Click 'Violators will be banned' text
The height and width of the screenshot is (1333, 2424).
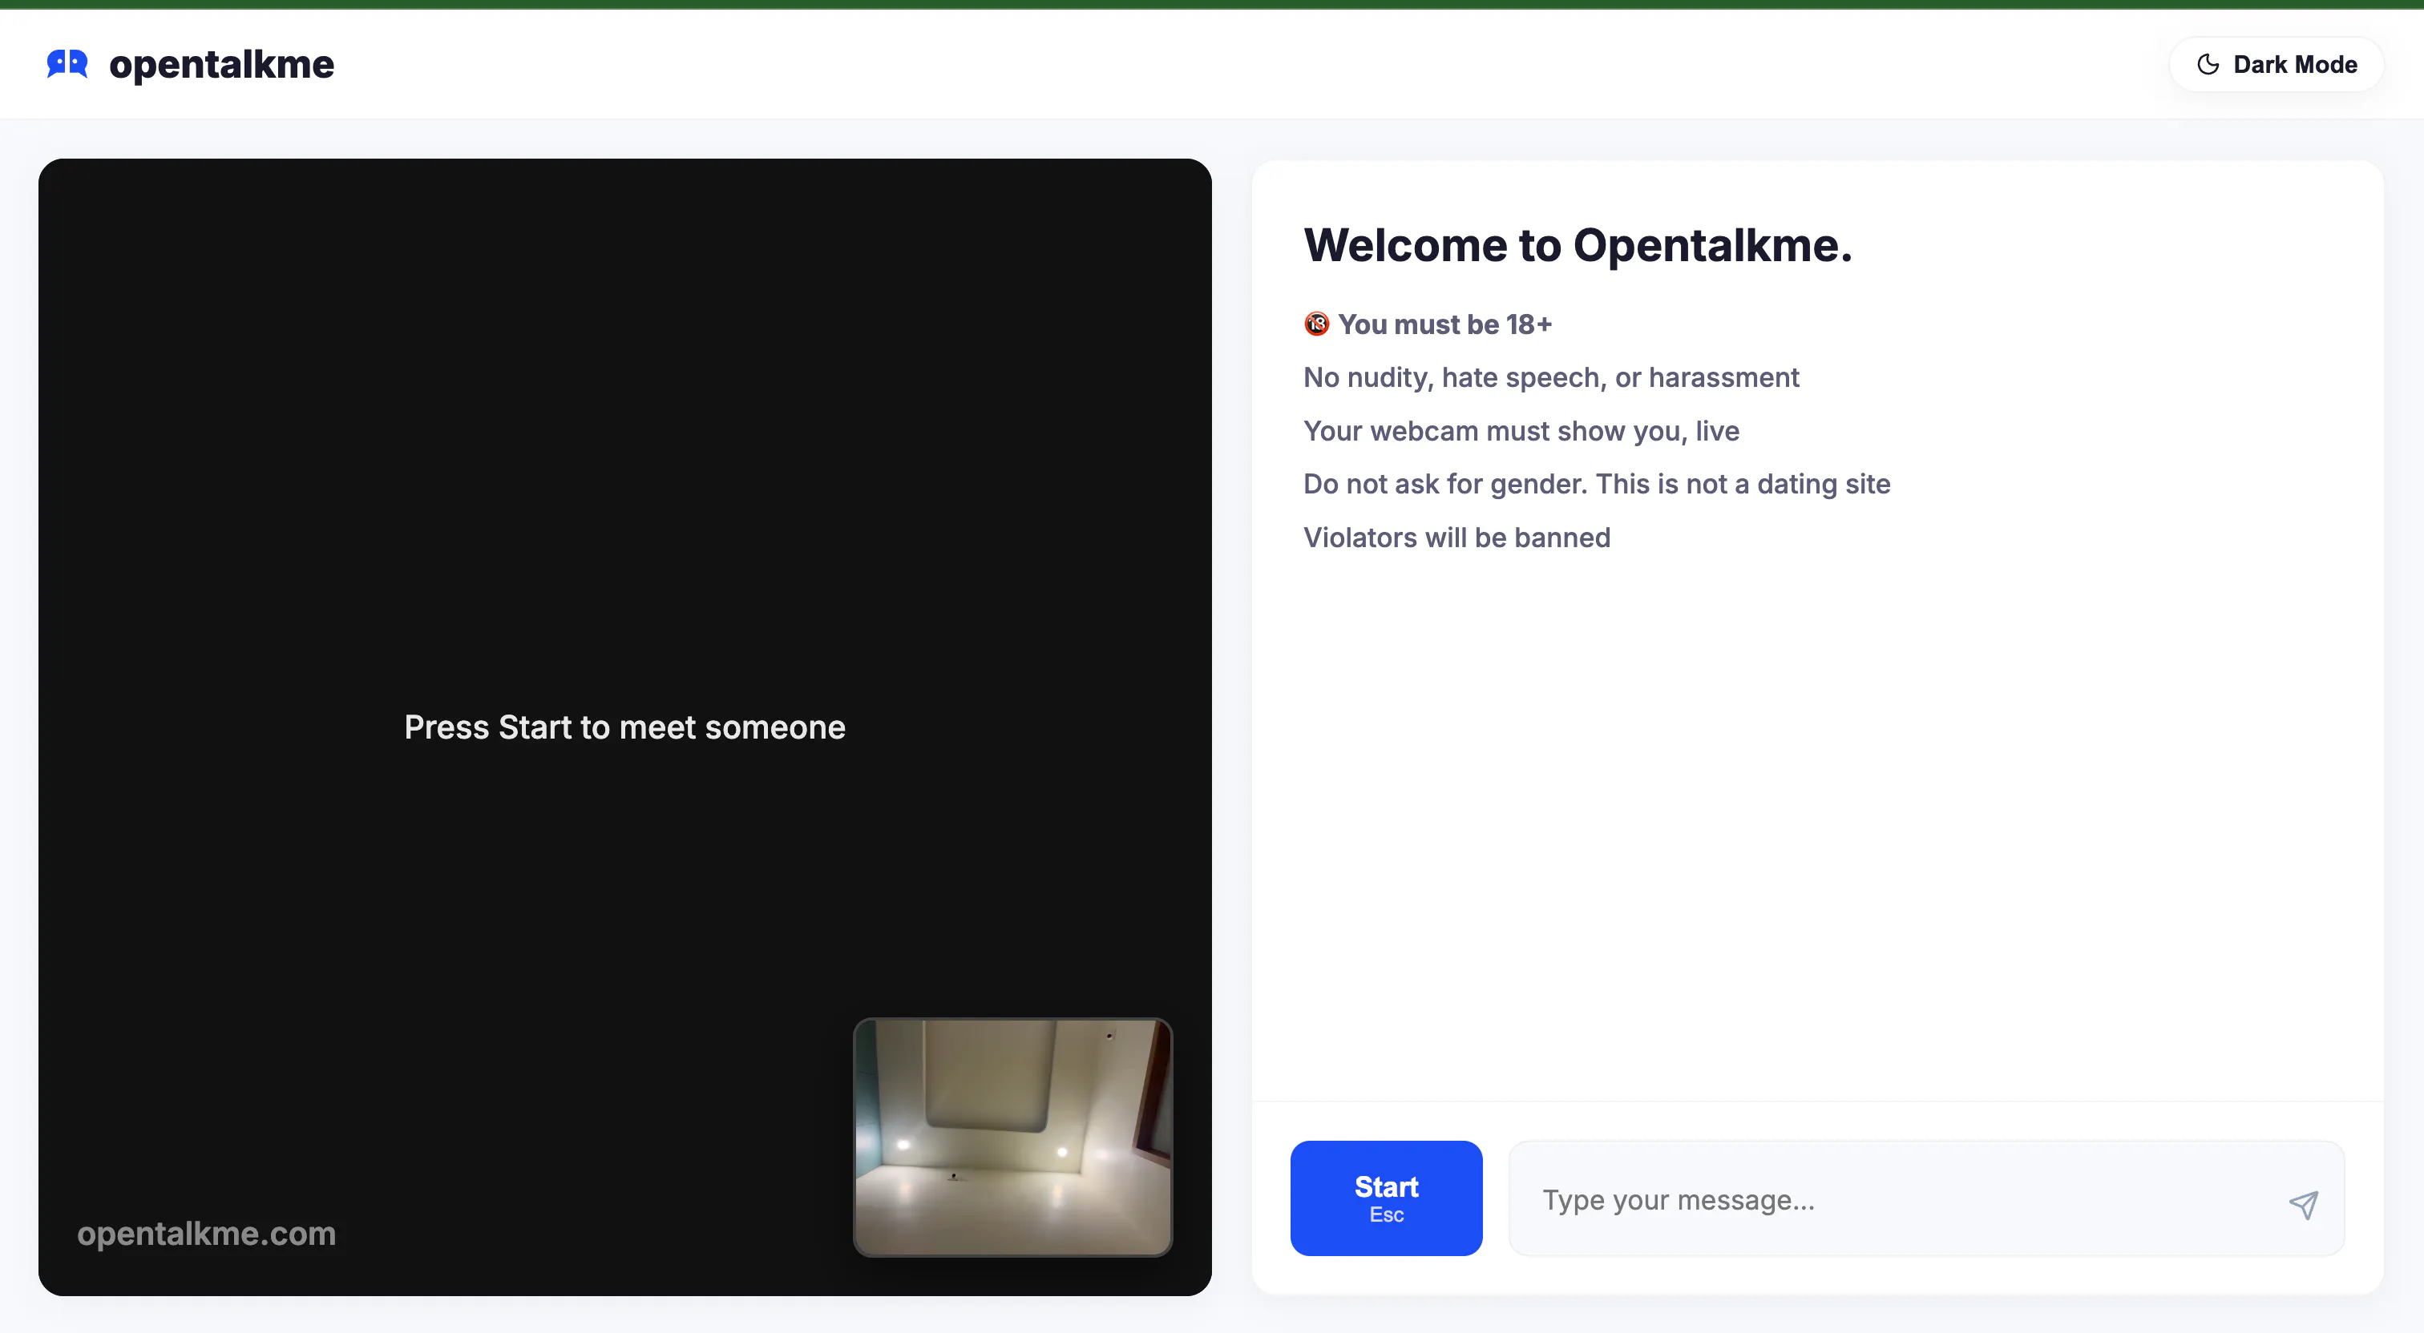[x=1456, y=538]
